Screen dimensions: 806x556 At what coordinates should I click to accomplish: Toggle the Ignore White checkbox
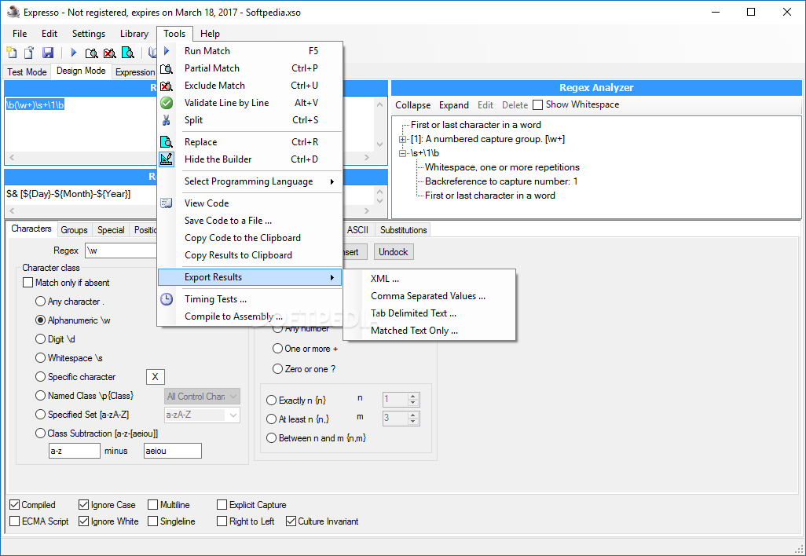(83, 521)
